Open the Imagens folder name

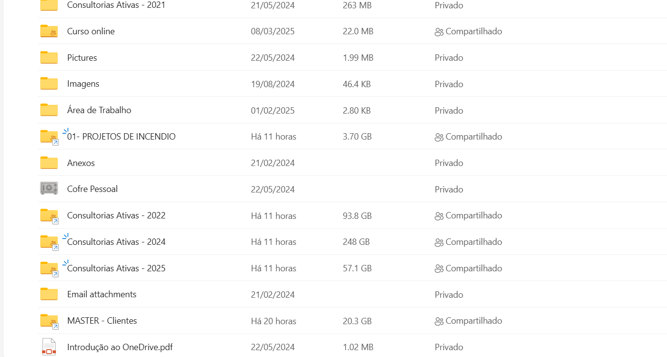pyautogui.click(x=83, y=84)
